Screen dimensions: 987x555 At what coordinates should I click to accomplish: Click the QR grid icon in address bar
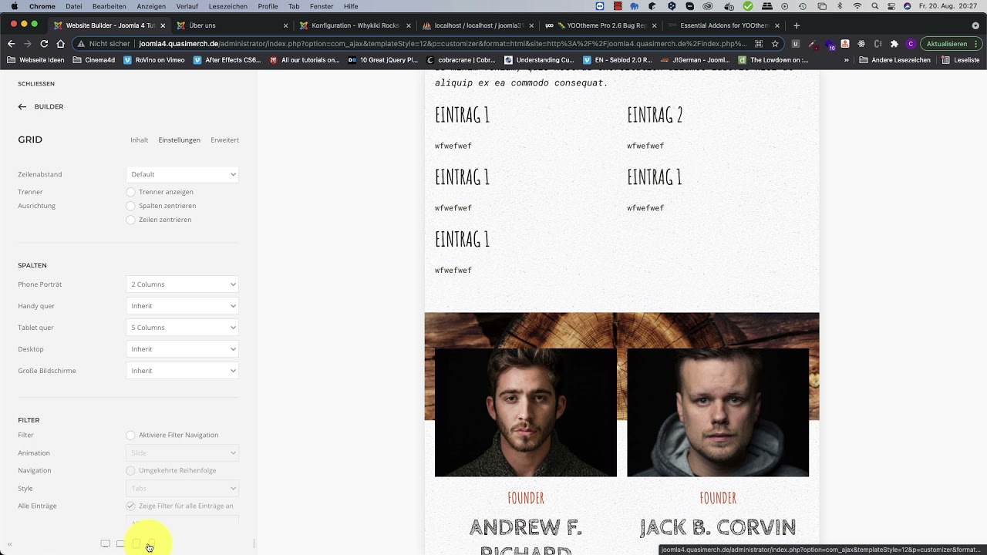759,44
